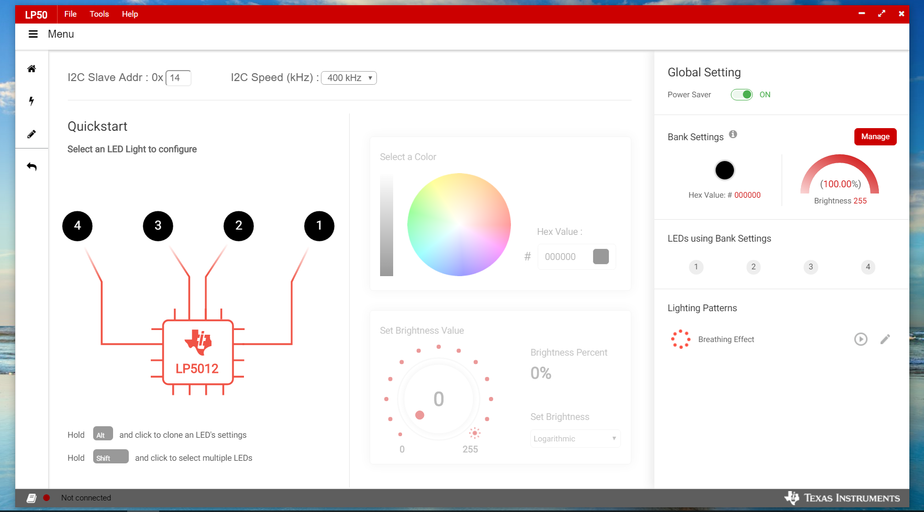924x512 pixels.
Task: Click the Breathing Effect dotted circle icon
Action: point(681,339)
